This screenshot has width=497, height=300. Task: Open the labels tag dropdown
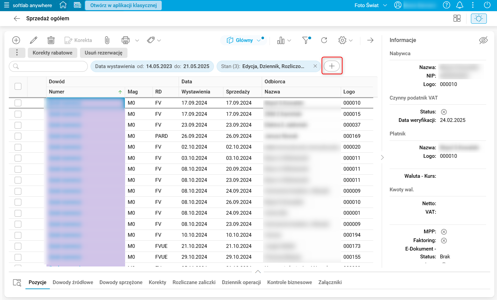[154, 40]
